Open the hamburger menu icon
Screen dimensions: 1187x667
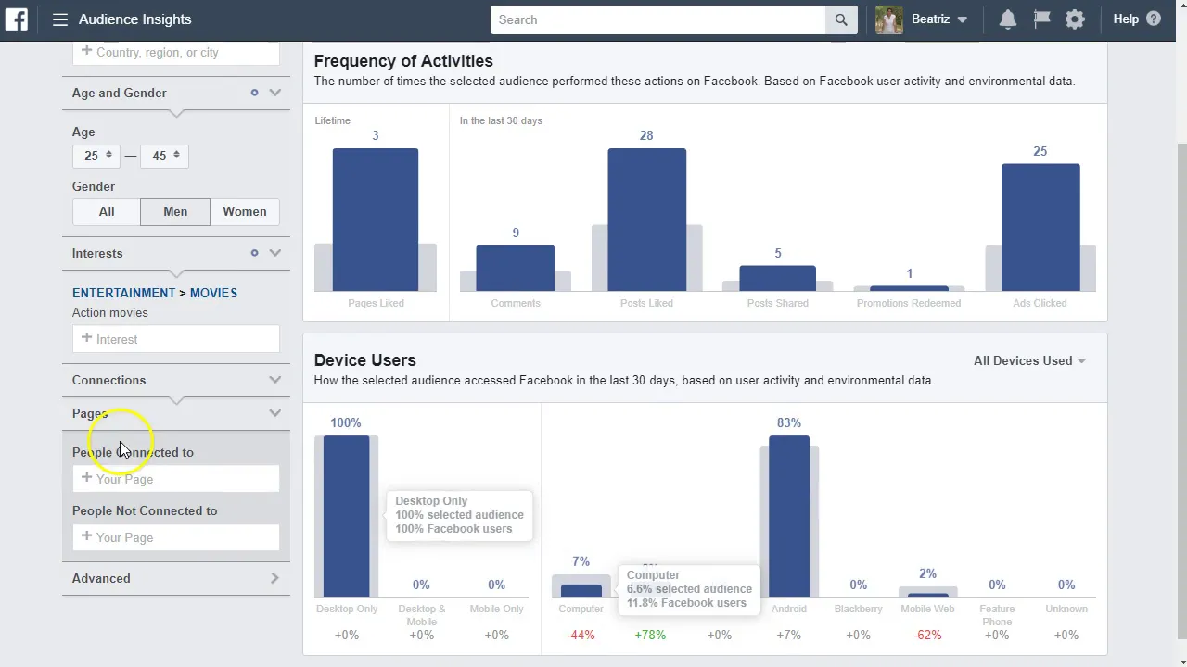point(60,19)
